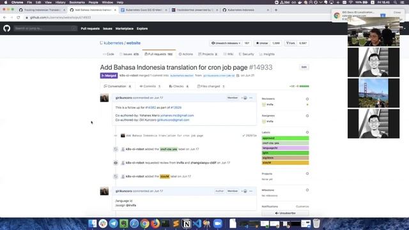Open the Milestone gear menu
The image size is (409, 230).
pos(307,190)
